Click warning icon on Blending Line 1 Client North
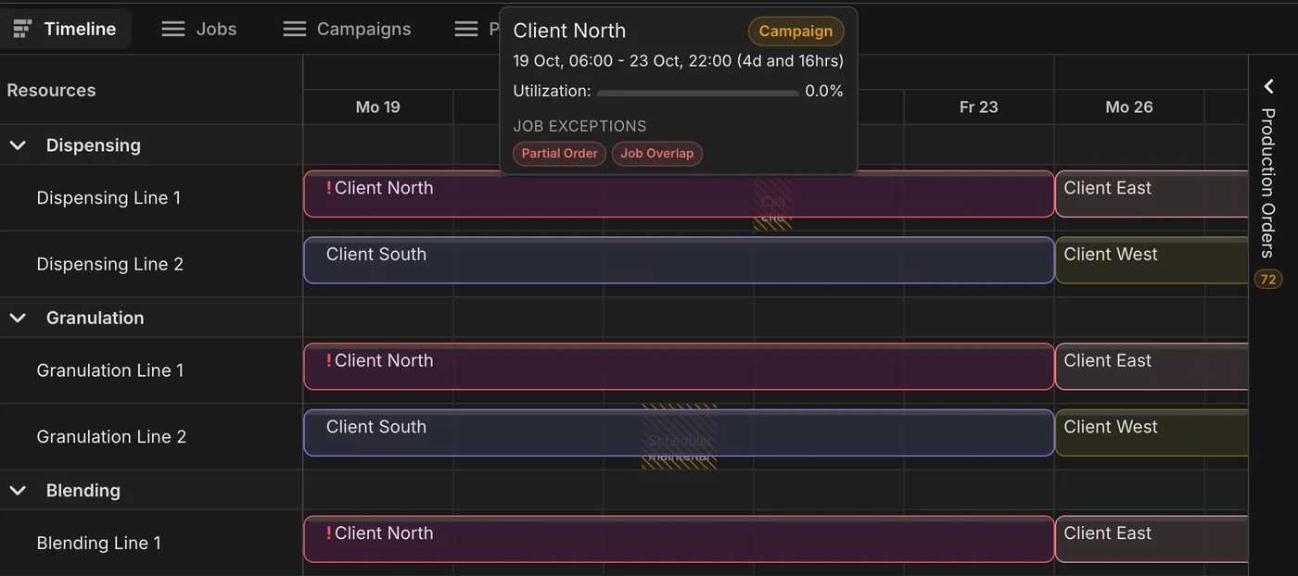Image resolution: width=1298 pixels, height=576 pixels. pos(328,533)
